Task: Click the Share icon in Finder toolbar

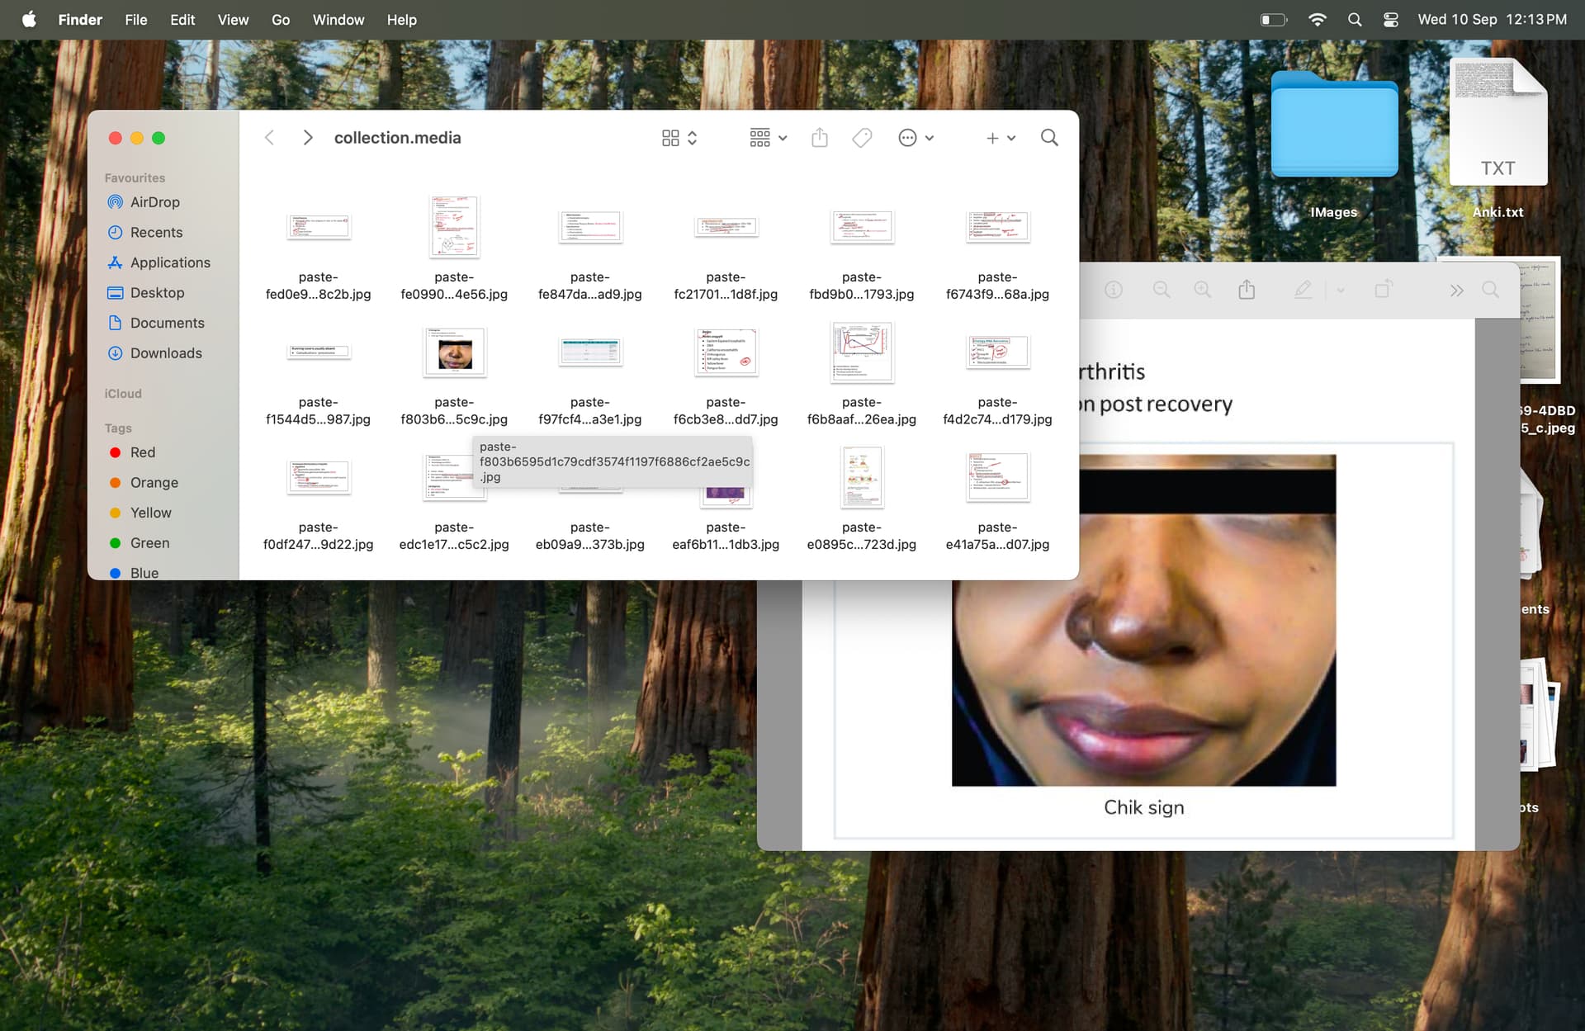Action: [819, 138]
